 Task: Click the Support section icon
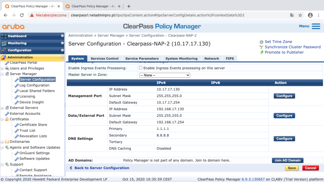7,164
